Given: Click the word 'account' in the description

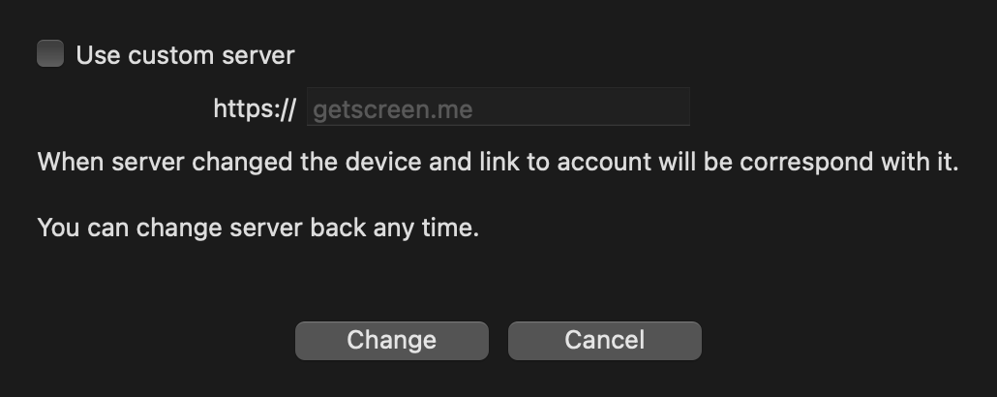Looking at the screenshot, I should 598,162.
